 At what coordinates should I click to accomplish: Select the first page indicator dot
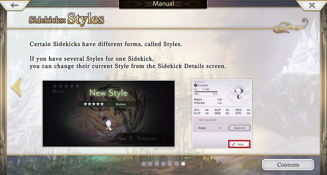pos(143,164)
